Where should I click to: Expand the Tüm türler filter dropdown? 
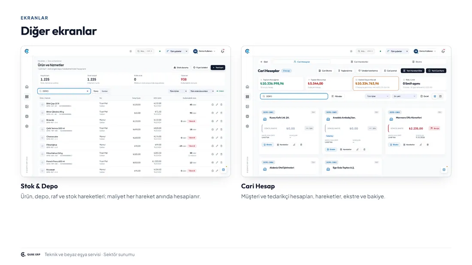(178, 91)
